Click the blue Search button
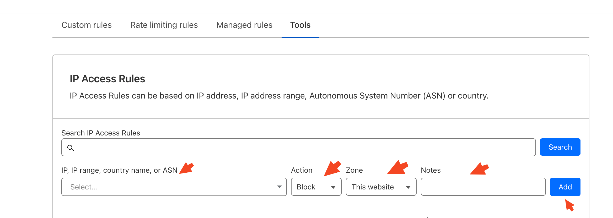613x218 pixels. pos(560,147)
